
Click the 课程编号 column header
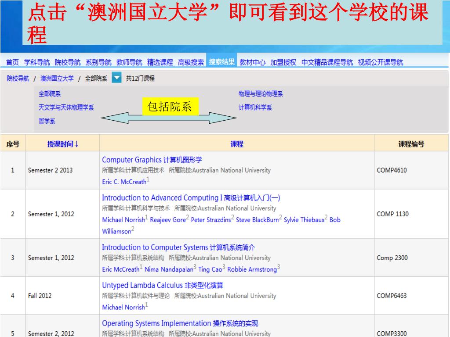411,144
